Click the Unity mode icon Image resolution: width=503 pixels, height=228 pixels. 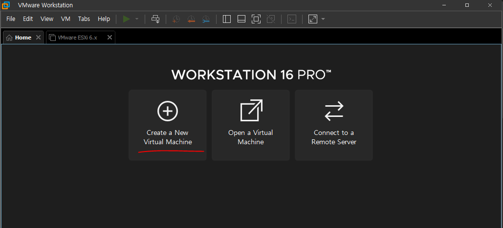pos(271,19)
